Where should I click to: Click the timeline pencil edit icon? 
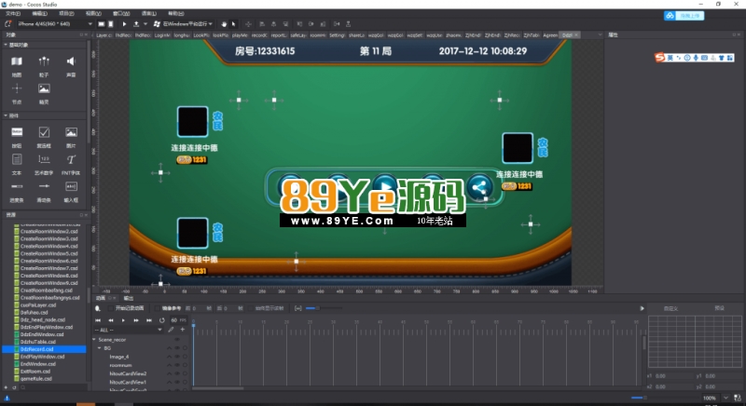171,330
